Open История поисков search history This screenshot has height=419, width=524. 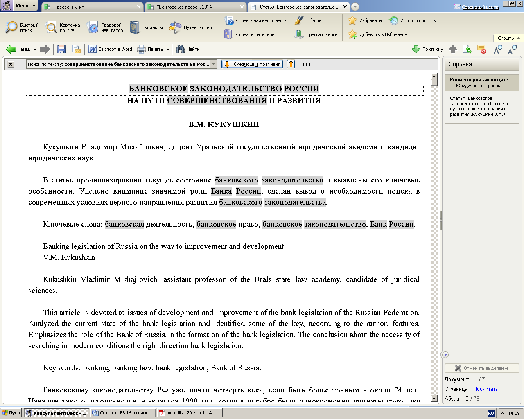click(x=412, y=20)
